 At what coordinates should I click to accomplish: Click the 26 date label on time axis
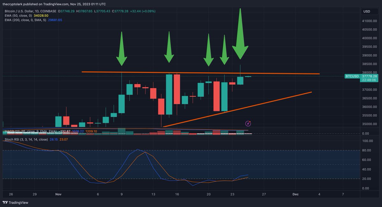click(11, 194)
